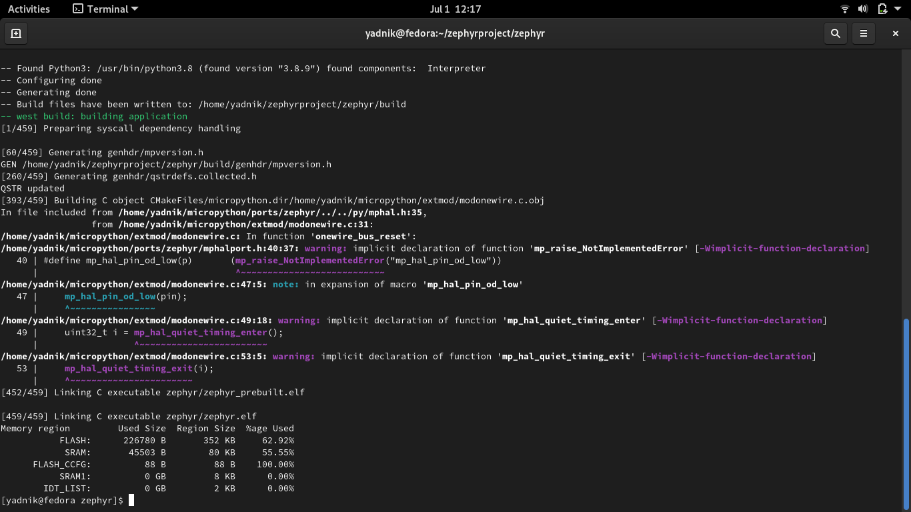Click 'mp_hal_quiet_timing_enter();' code text
Image resolution: width=911 pixels, height=512 pixels.
209,332
